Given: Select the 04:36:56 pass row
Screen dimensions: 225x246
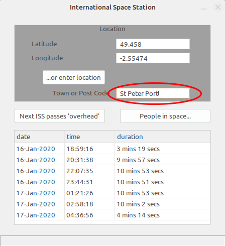Looking at the screenshot, I should point(113,215).
